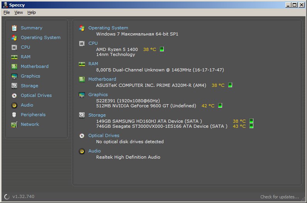Image resolution: width=307 pixels, height=203 pixels.
Task: Go to the Summary section
Action: click(32, 28)
